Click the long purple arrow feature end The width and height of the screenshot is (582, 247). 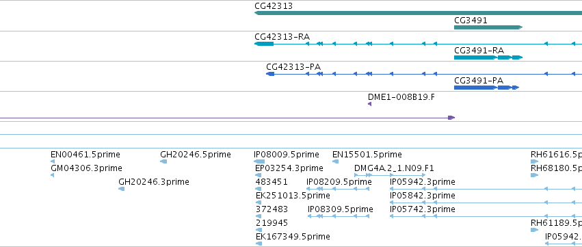point(451,118)
